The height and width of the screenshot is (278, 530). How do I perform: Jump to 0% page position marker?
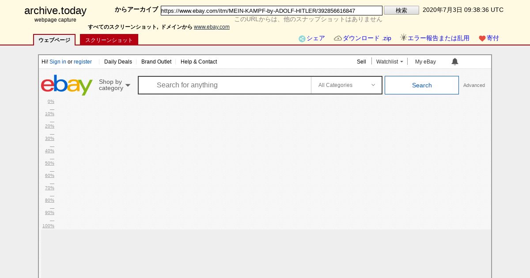pyautogui.click(x=51, y=101)
